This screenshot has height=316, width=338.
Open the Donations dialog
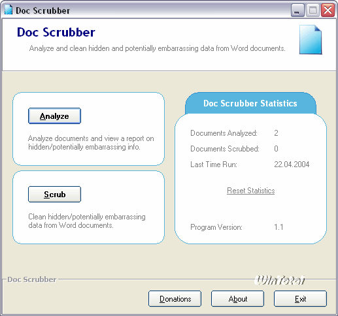[175, 298]
